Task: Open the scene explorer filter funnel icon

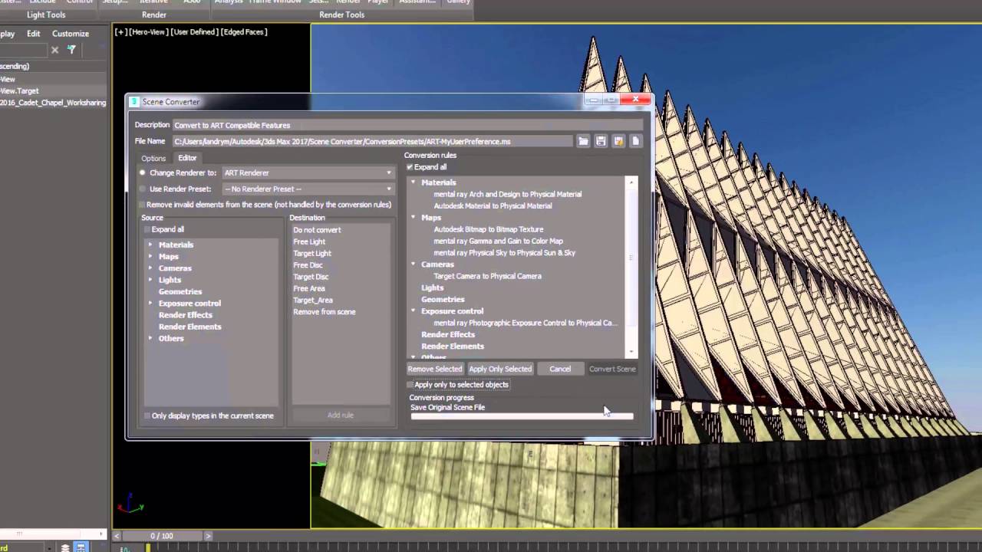Action: (71, 50)
